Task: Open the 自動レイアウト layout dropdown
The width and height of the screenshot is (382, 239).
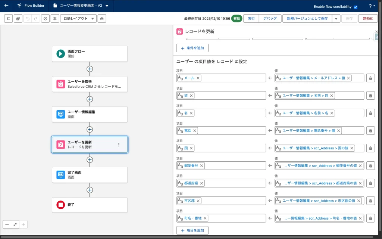Action: (78, 19)
